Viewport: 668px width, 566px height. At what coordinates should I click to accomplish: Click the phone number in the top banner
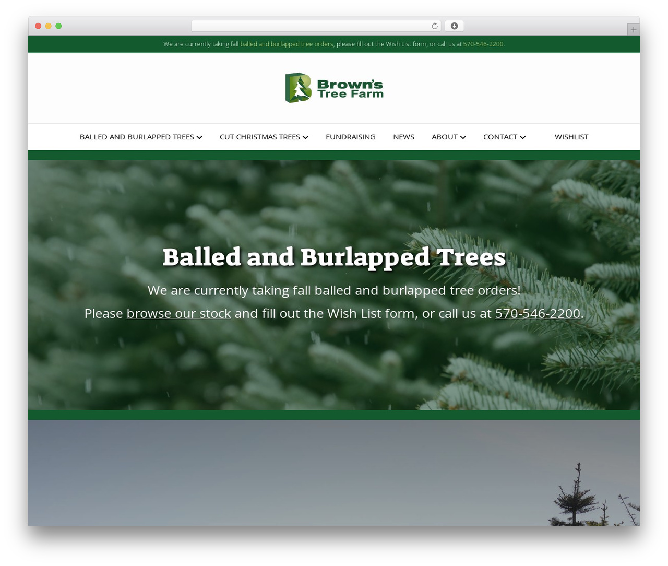pos(483,44)
